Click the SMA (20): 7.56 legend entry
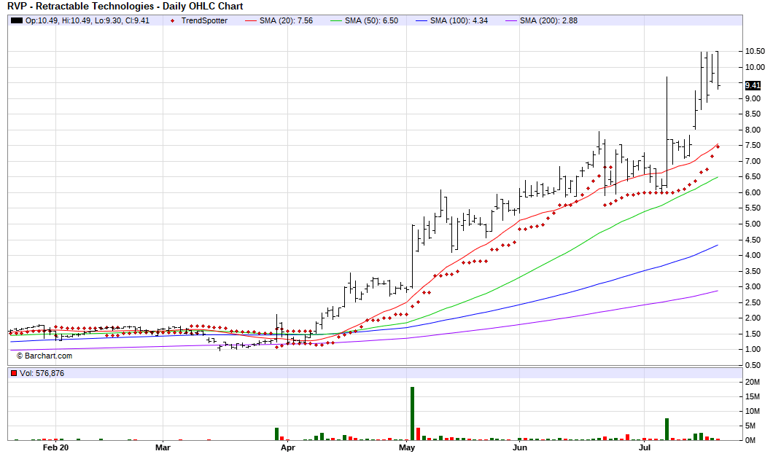The width and height of the screenshot is (773, 470). (x=286, y=20)
